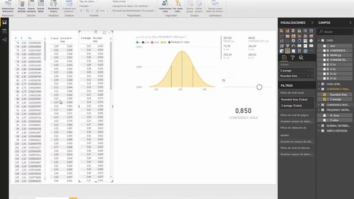Collapse the CONFIDENCE FREQ... table
The image size is (354, 199).
[x=319, y=89]
